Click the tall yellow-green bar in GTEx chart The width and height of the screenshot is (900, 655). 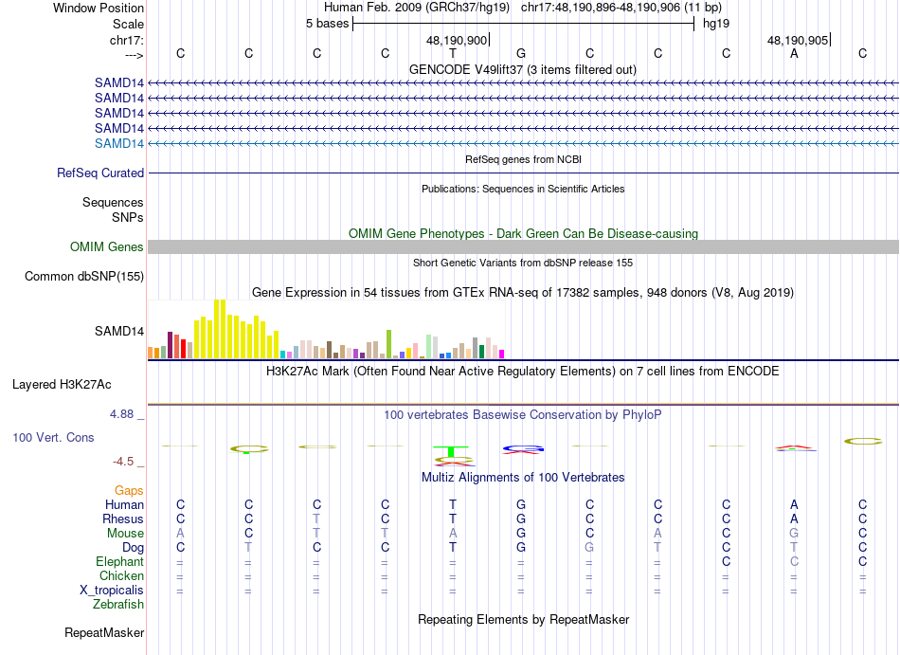[x=388, y=344]
